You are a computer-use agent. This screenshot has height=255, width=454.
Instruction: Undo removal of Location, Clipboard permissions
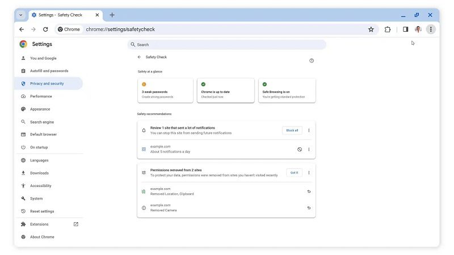coord(309,192)
